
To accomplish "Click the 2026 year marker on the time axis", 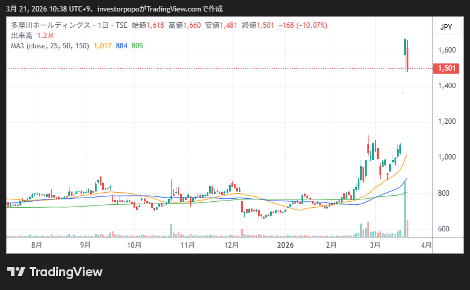I will (285, 245).
